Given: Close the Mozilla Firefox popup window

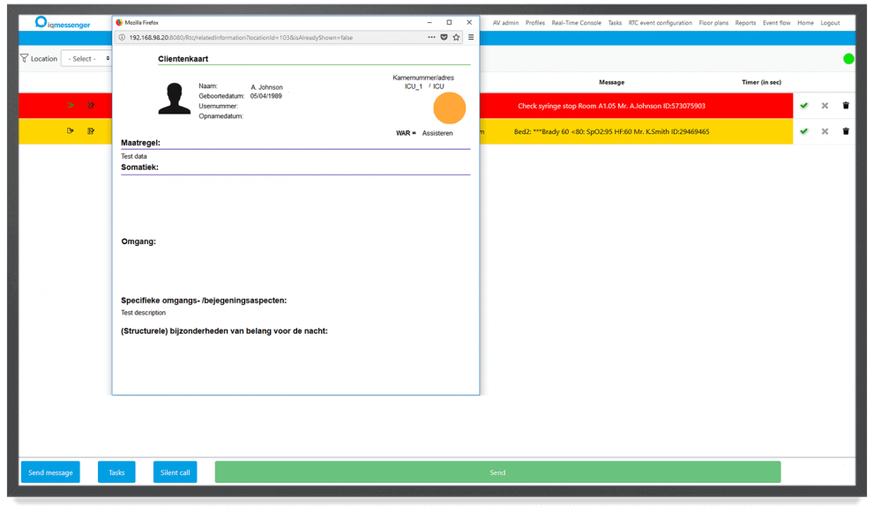Looking at the screenshot, I should (469, 22).
